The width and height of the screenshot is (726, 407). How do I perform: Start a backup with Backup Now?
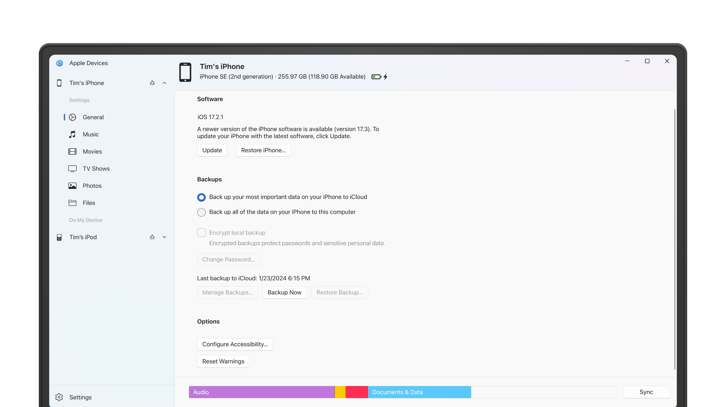coord(284,292)
